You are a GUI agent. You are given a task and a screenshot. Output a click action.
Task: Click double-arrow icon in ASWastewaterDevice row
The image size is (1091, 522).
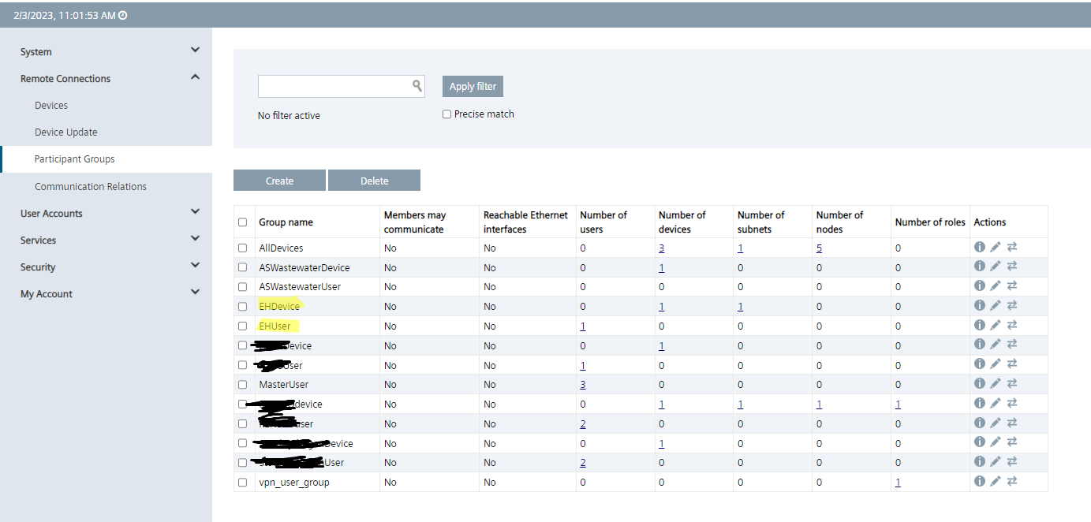pyautogui.click(x=1012, y=267)
